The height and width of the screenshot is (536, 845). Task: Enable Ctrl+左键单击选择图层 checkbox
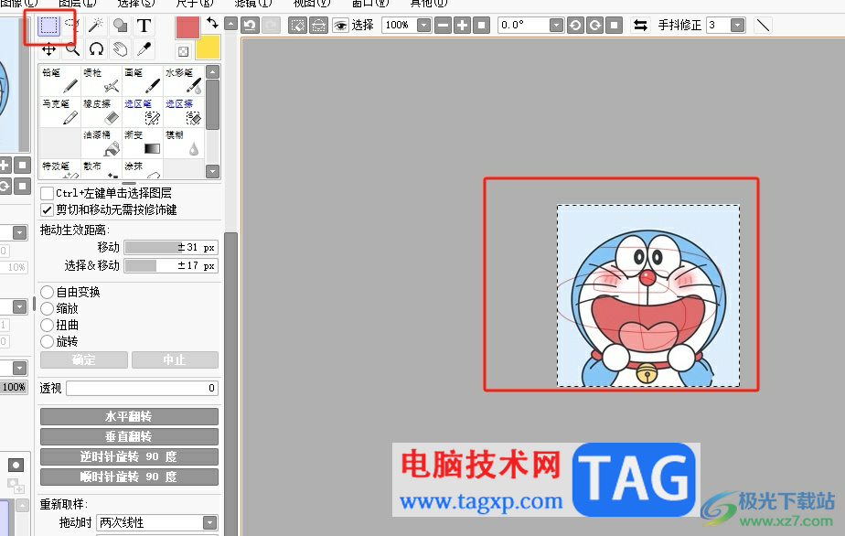47,193
